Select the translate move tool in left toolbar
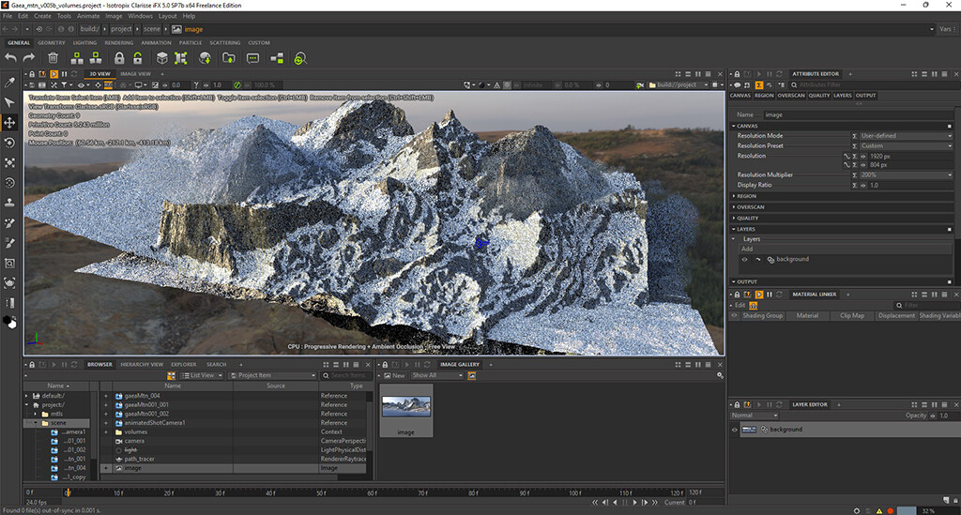Viewport: 961px width, 515px height. tap(10, 123)
